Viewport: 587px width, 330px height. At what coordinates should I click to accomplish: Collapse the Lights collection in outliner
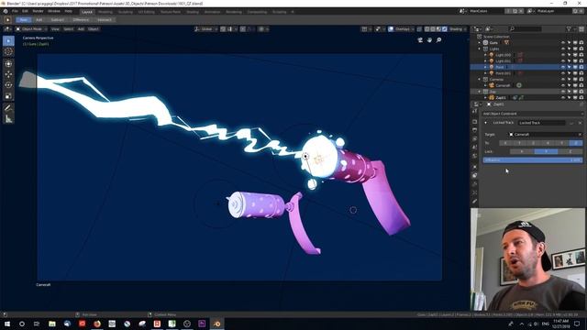(x=480, y=49)
